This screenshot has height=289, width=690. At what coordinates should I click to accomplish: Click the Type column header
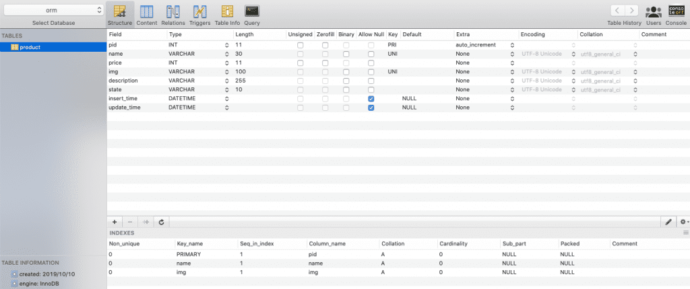(x=199, y=34)
